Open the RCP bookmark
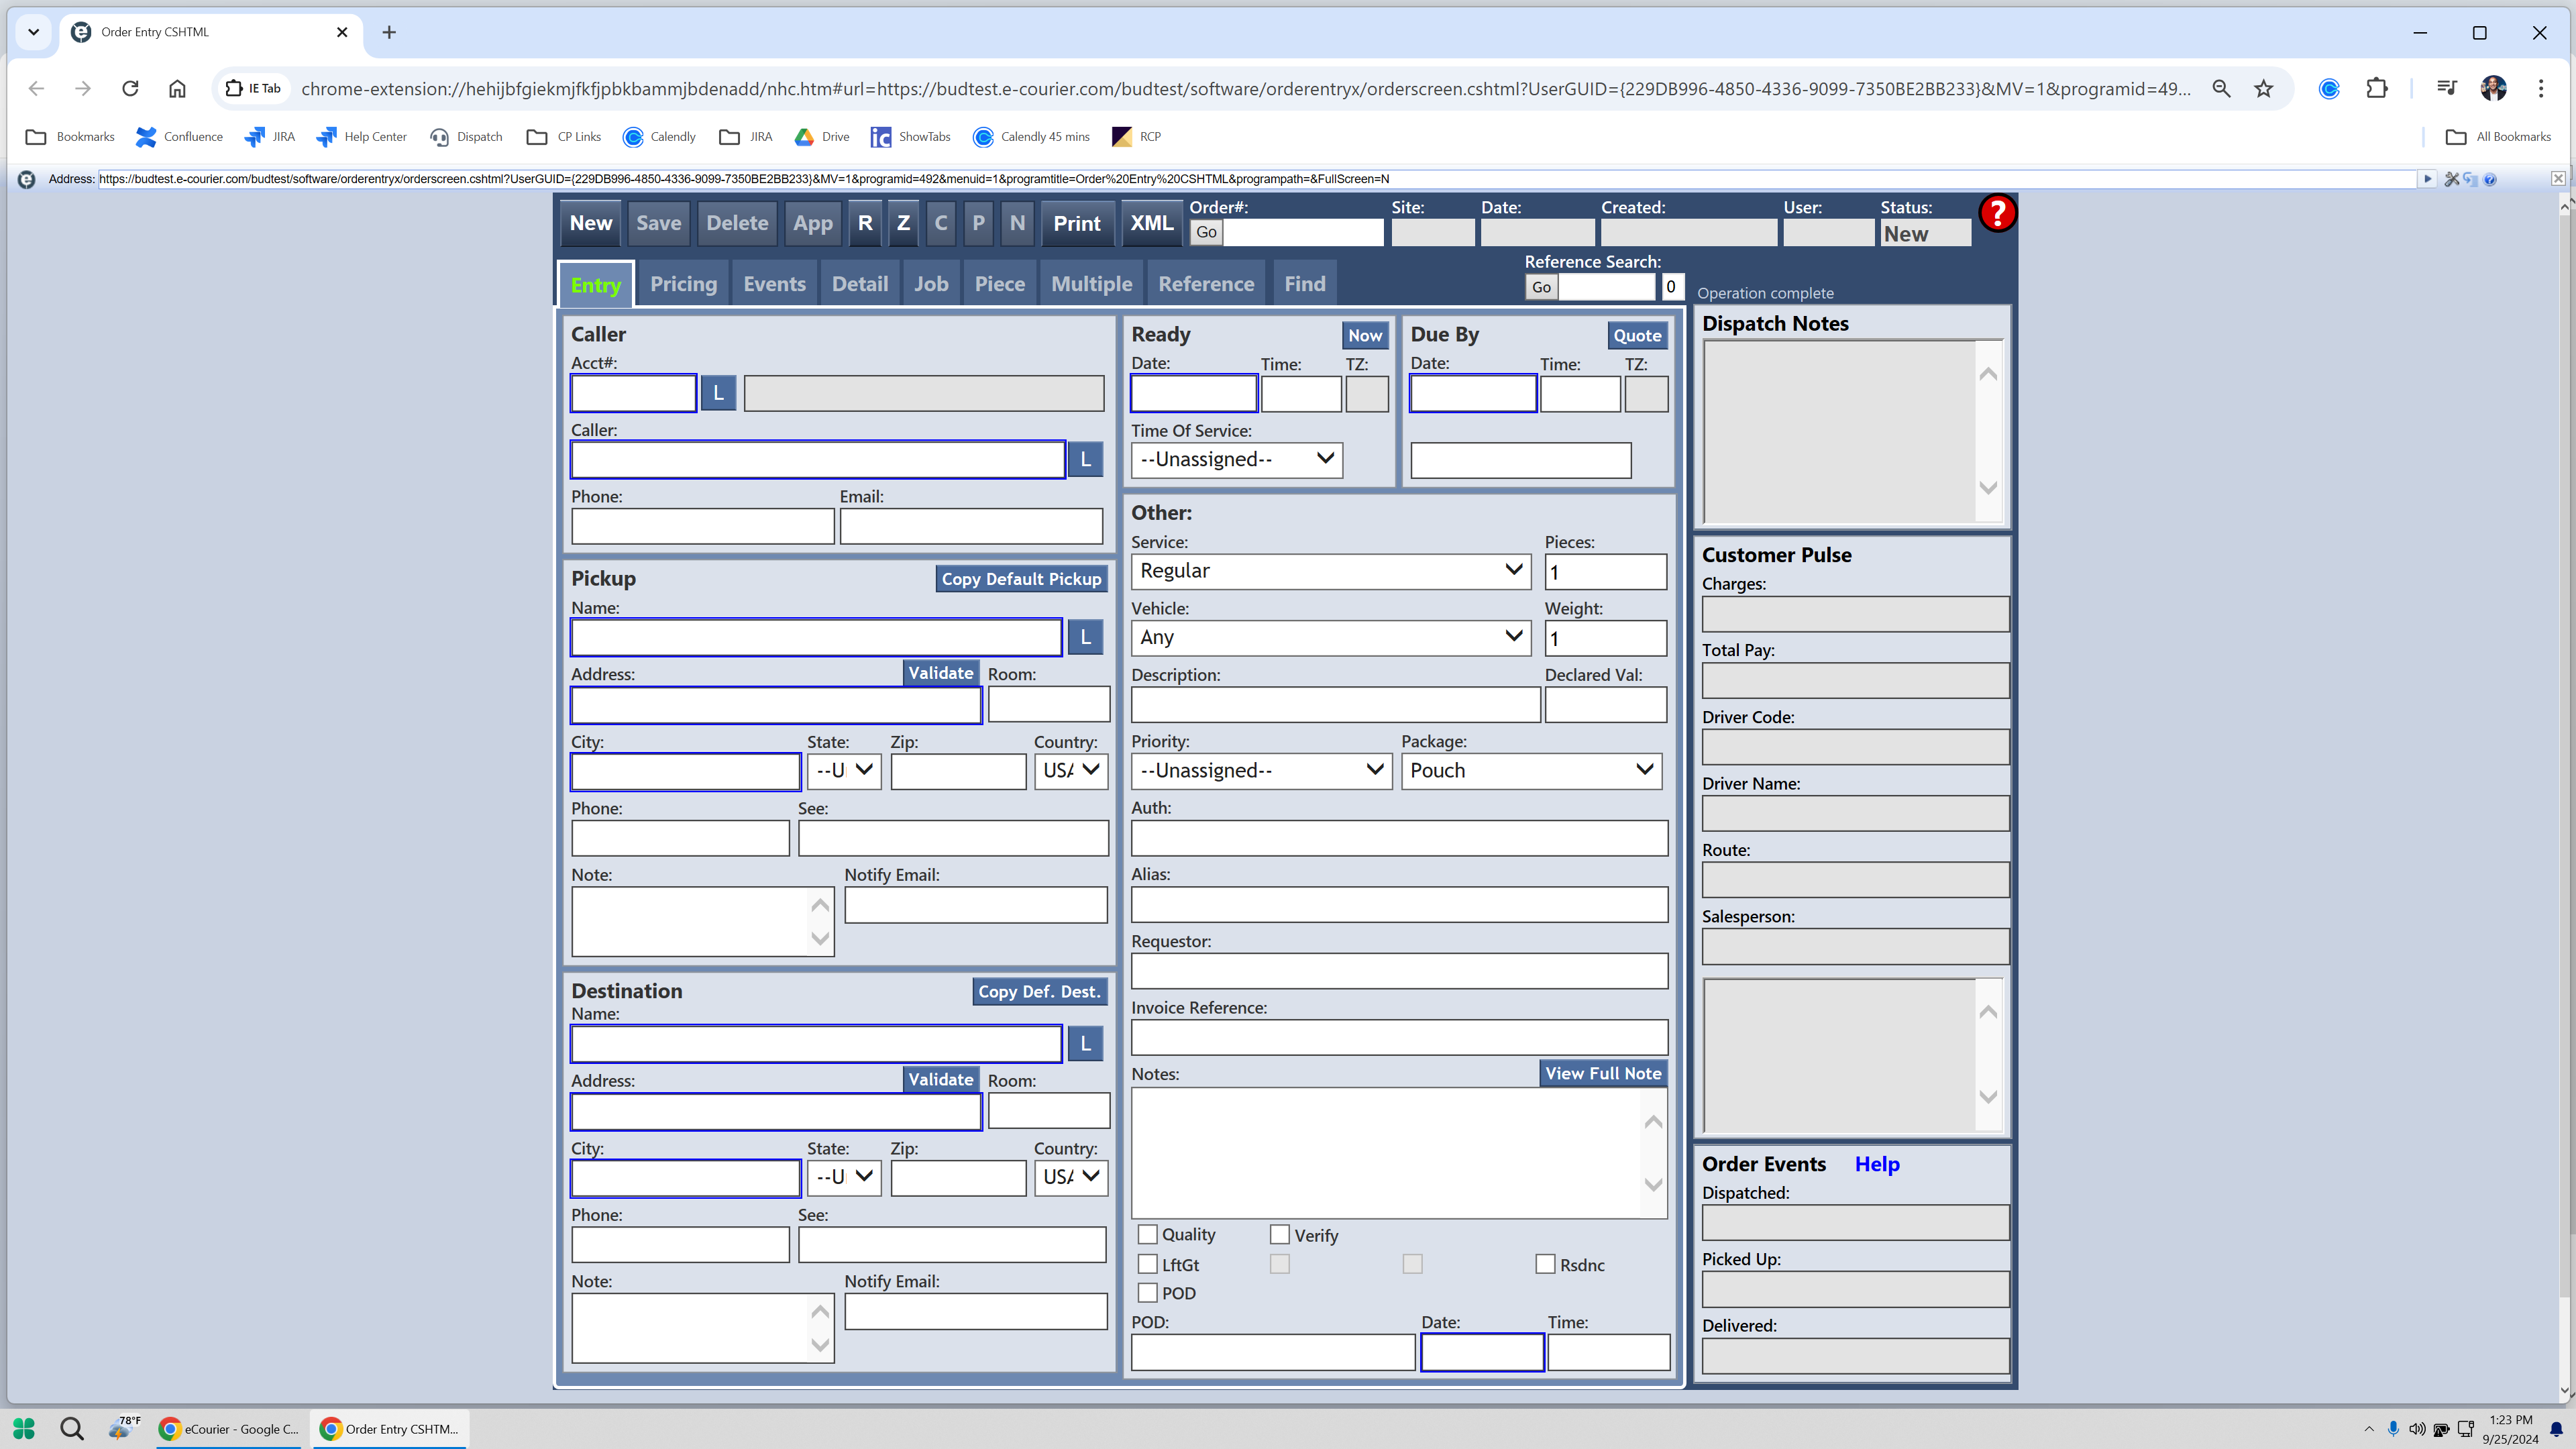The width and height of the screenshot is (2576, 1449). pyautogui.click(x=1137, y=137)
